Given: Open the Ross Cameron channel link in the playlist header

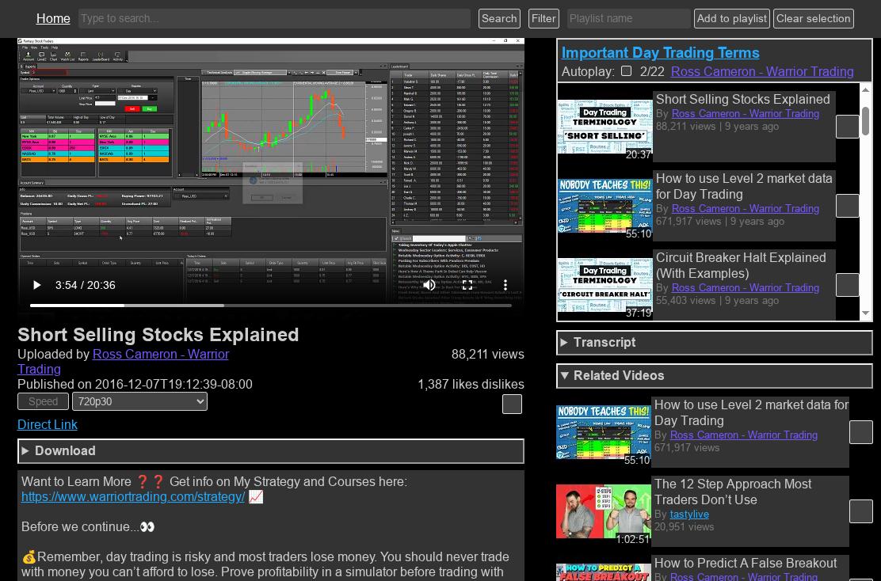Looking at the screenshot, I should point(762,72).
